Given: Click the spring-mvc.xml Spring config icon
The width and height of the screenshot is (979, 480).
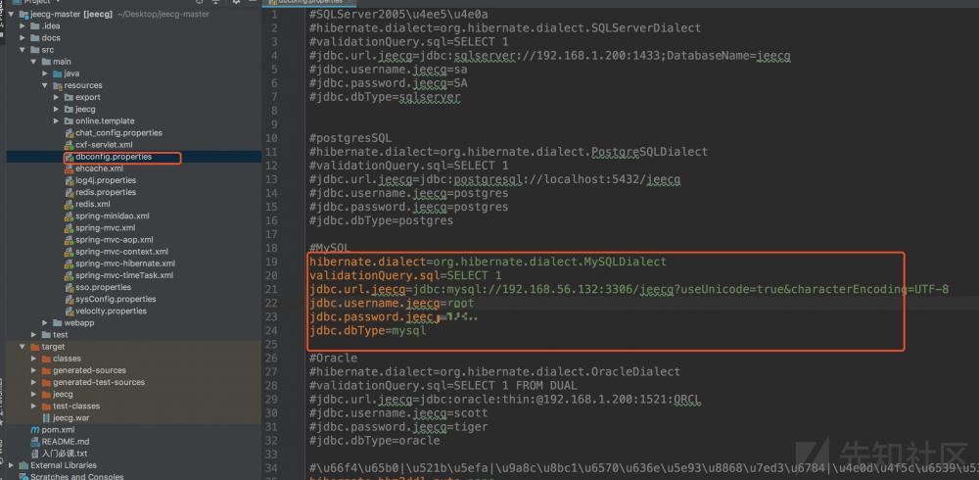Looking at the screenshot, I should point(69,227).
